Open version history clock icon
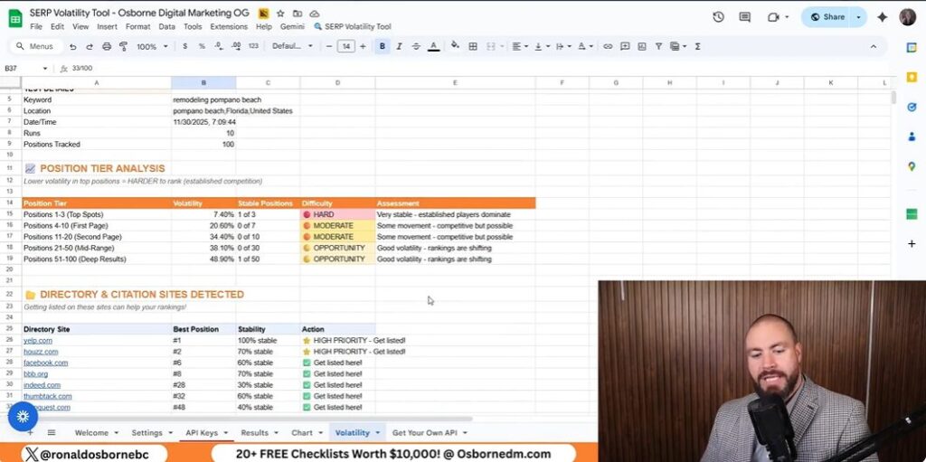 pyautogui.click(x=719, y=17)
